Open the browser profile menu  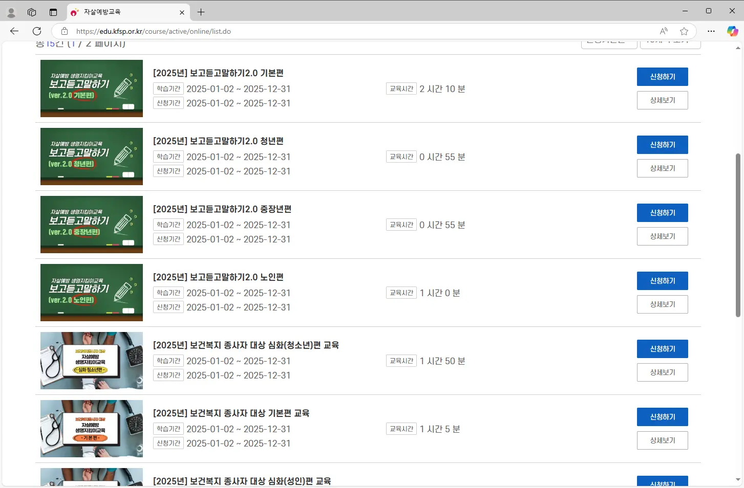pyautogui.click(x=11, y=12)
